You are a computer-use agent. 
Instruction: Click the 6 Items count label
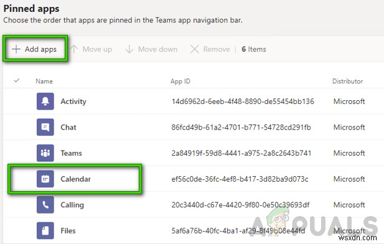(x=254, y=49)
